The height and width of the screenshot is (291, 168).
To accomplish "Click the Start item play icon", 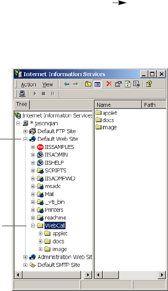I will [x=35, y=94].
